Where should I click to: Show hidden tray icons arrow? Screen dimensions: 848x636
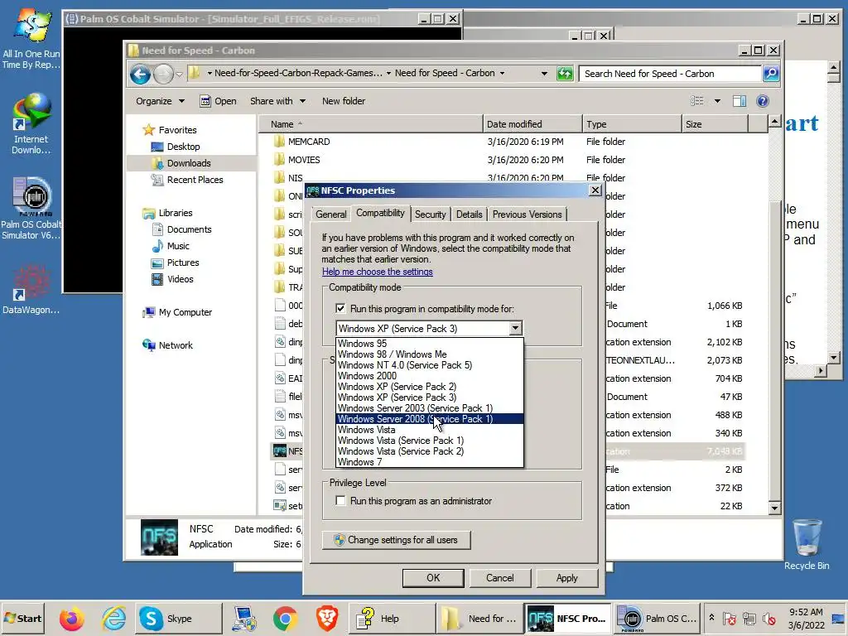pyautogui.click(x=711, y=617)
